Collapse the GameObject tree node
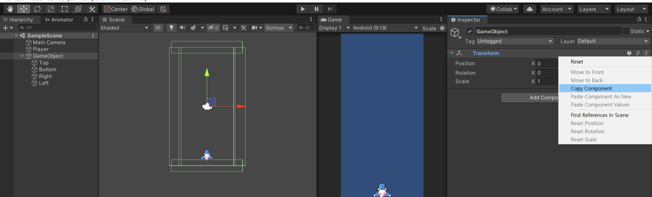652x197 pixels. pos(22,56)
